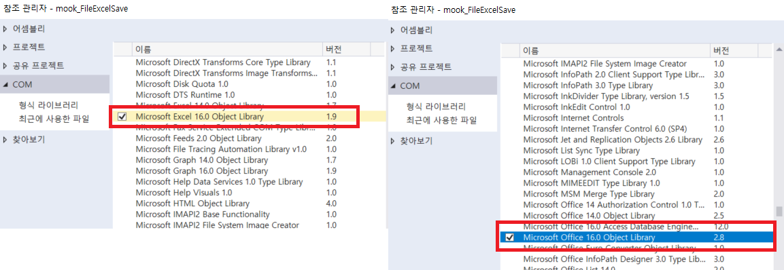Select Microsoft InfoPath 3.0 Type Library
784x270 pixels.
(x=588, y=85)
